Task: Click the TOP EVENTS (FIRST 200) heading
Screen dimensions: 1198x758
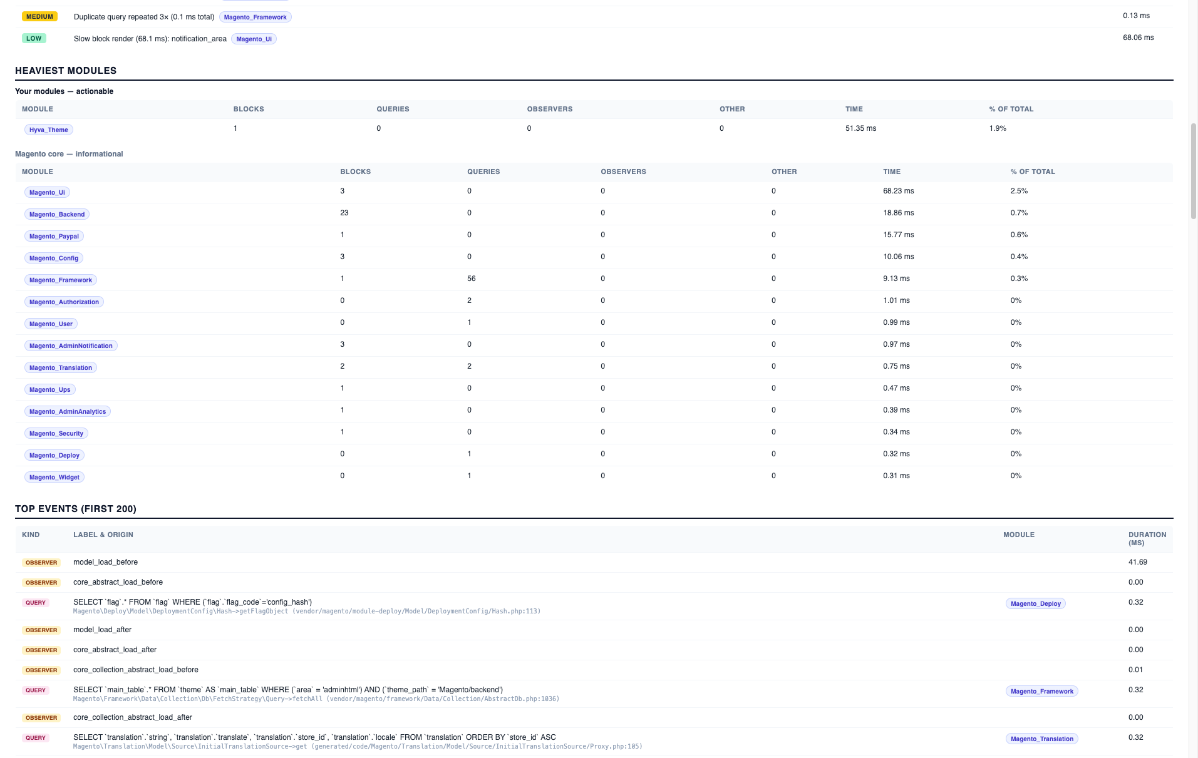Action: pos(76,509)
